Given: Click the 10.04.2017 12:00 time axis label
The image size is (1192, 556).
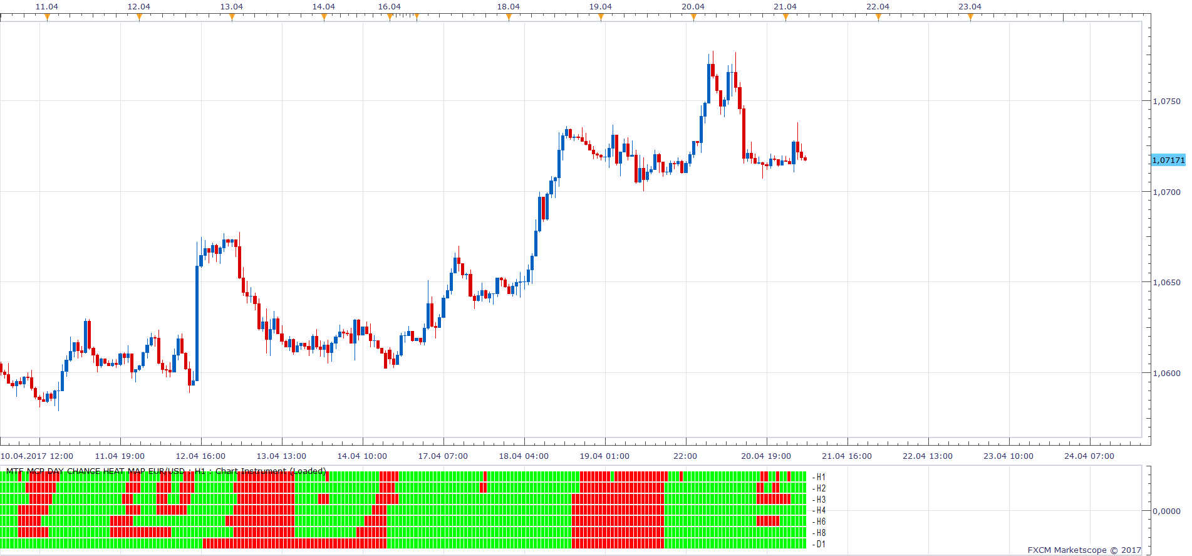Looking at the screenshot, I should pyautogui.click(x=36, y=456).
